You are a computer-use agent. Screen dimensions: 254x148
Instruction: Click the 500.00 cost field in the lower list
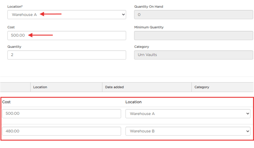tap(62, 114)
